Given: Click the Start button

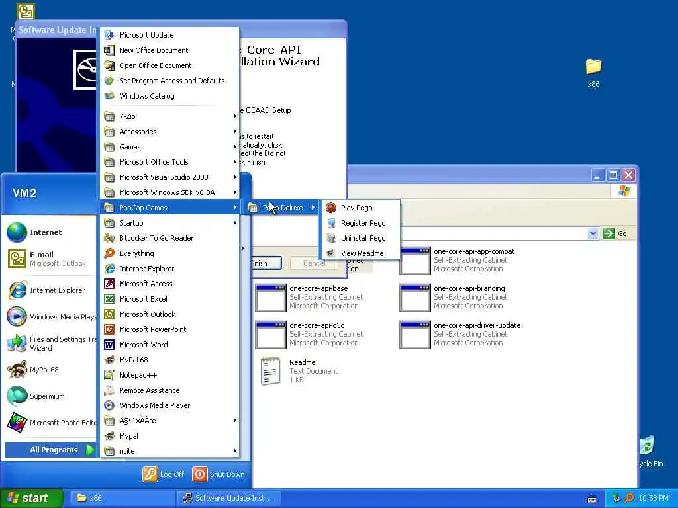Looking at the screenshot, I should [x=30, y=498].
